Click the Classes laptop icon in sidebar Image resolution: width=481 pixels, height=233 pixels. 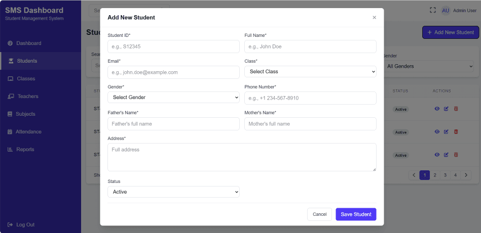tap(11, 78)
